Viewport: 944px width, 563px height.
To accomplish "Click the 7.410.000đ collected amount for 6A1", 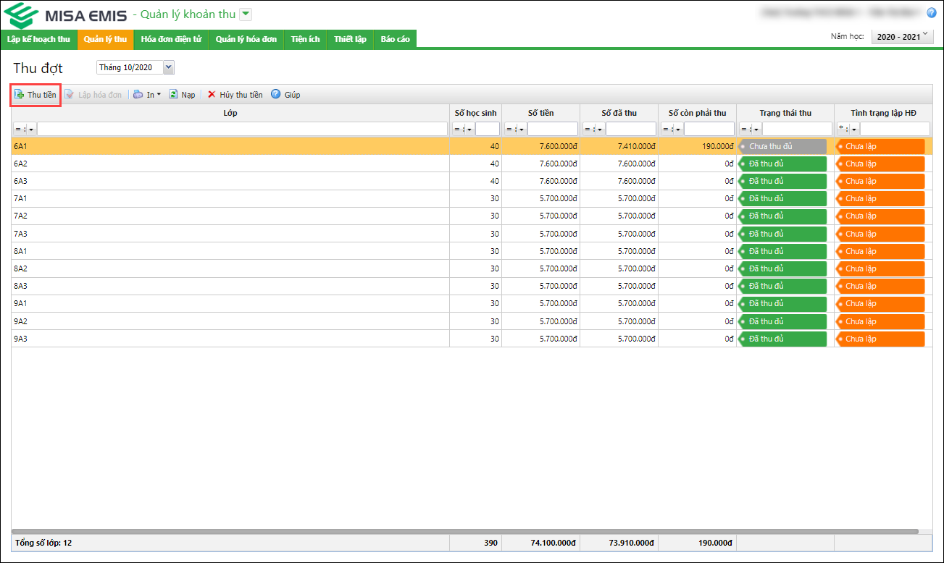I will click(637, 146).
